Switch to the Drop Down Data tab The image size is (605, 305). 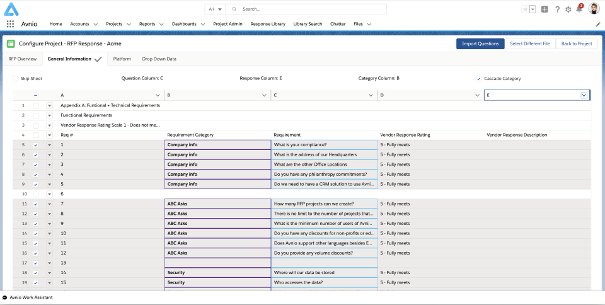tap(159, 59)
